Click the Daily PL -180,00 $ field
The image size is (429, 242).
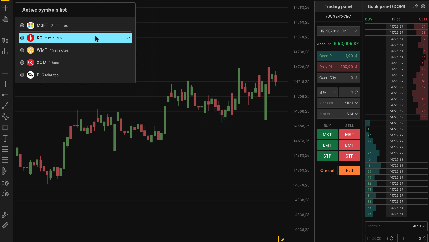[339, 67]
